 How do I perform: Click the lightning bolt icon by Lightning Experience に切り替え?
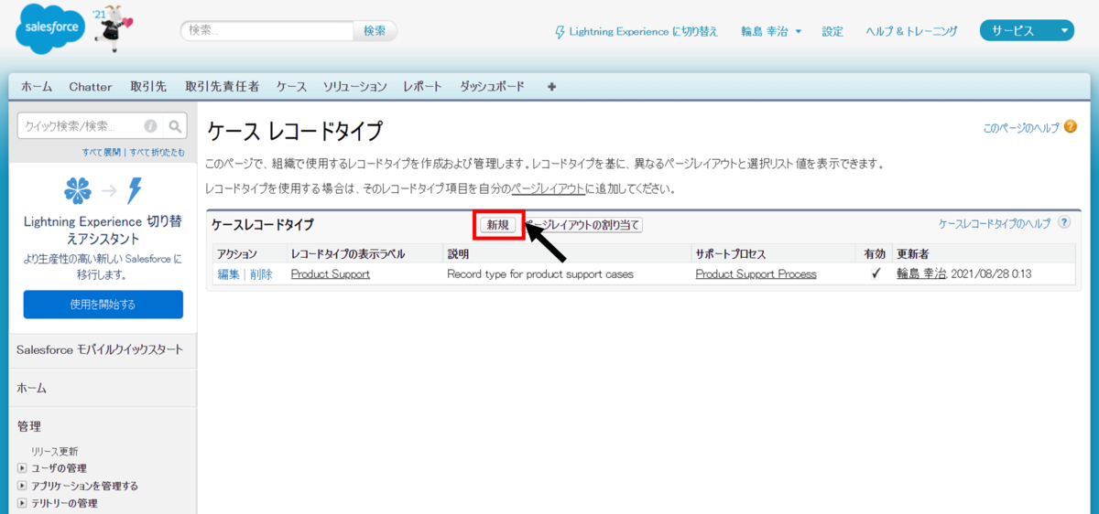click(x=560, y=31)
